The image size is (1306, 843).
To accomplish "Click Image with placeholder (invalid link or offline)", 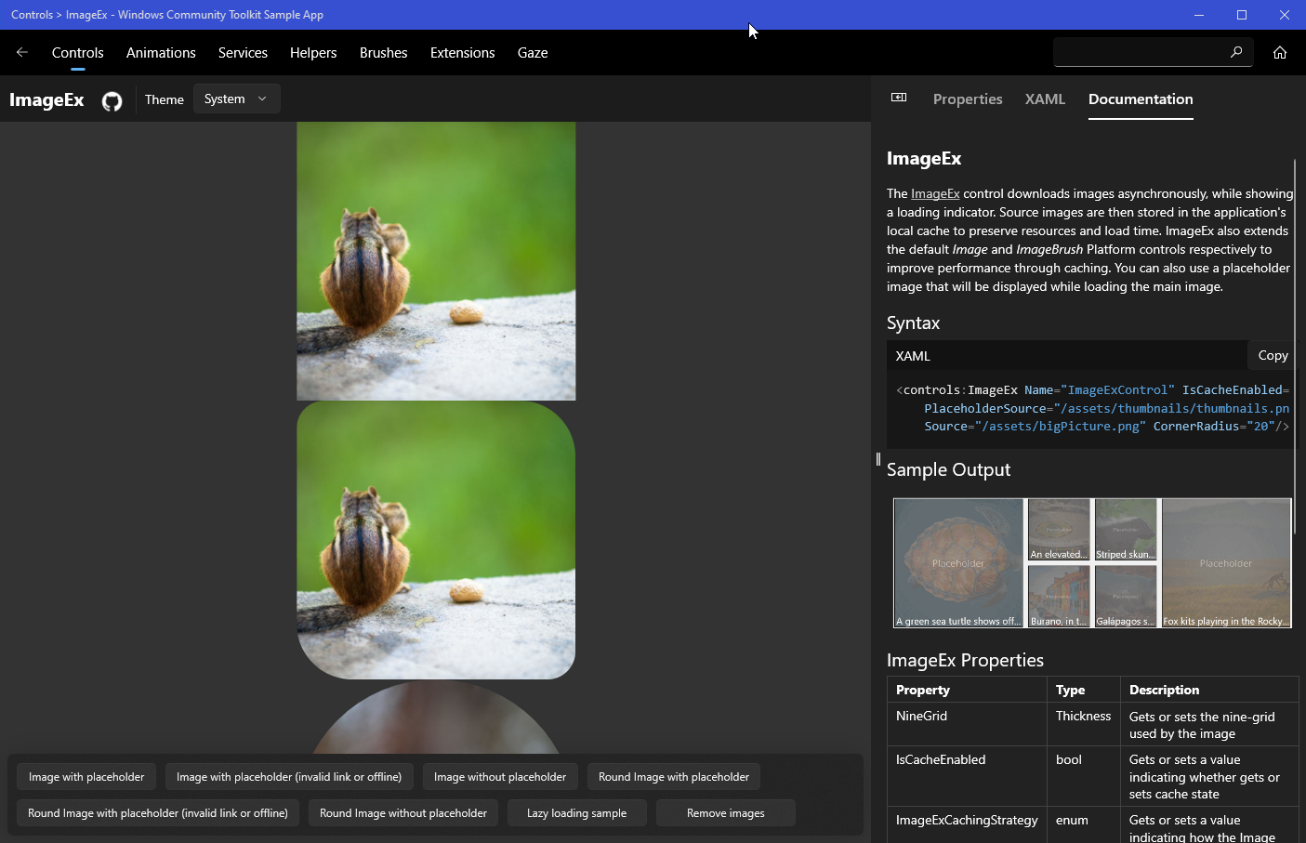I will [289, 777].
